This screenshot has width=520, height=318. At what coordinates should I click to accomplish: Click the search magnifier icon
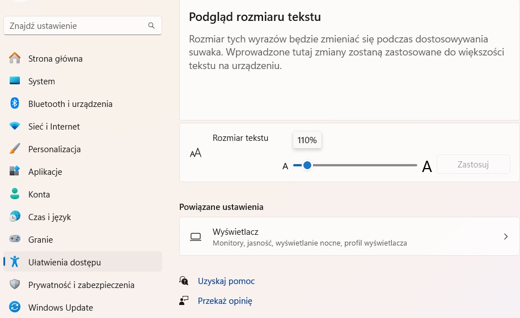click(151, 25)
